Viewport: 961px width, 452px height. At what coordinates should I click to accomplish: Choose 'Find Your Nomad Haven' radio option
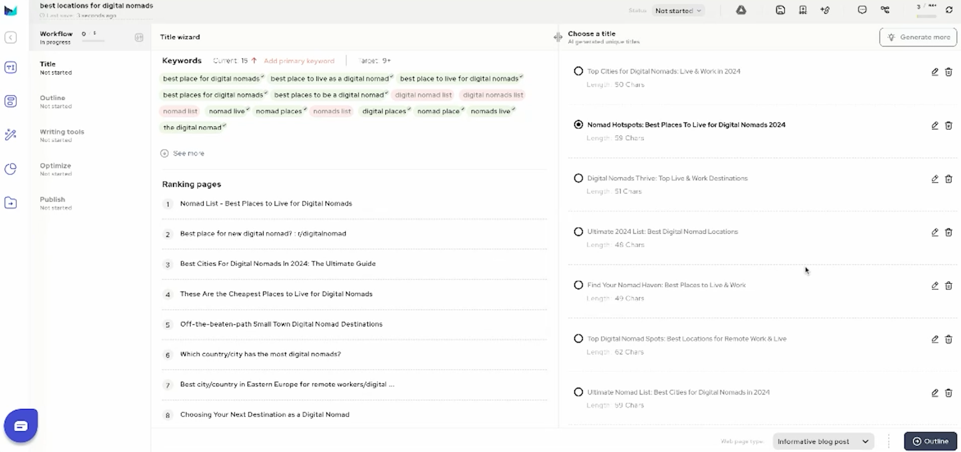coord(578,285)
